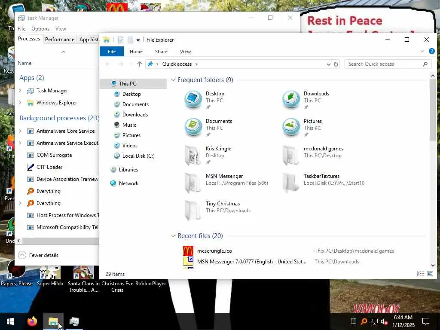Click the network tray icon
440x330 pixels.
pyautogui.click(x=374, y=321)
